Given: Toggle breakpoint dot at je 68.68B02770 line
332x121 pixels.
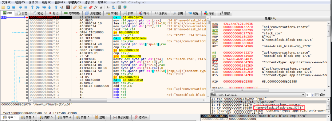Looking at the screenshot, I should click(27, 32).
